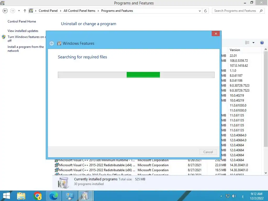Click the Currently installed programs icon
Screen dimensions: 268x201
point(63,183)
